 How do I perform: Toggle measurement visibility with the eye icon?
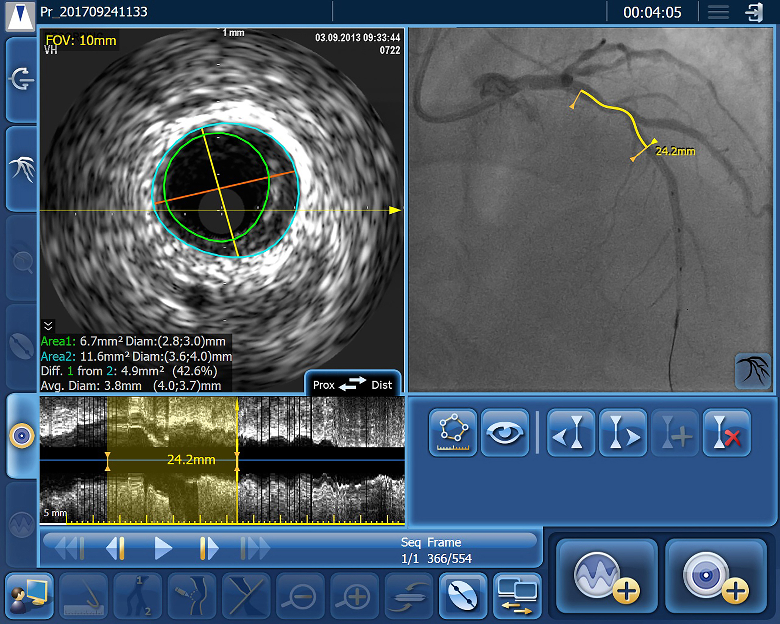(x=505, y=432)
